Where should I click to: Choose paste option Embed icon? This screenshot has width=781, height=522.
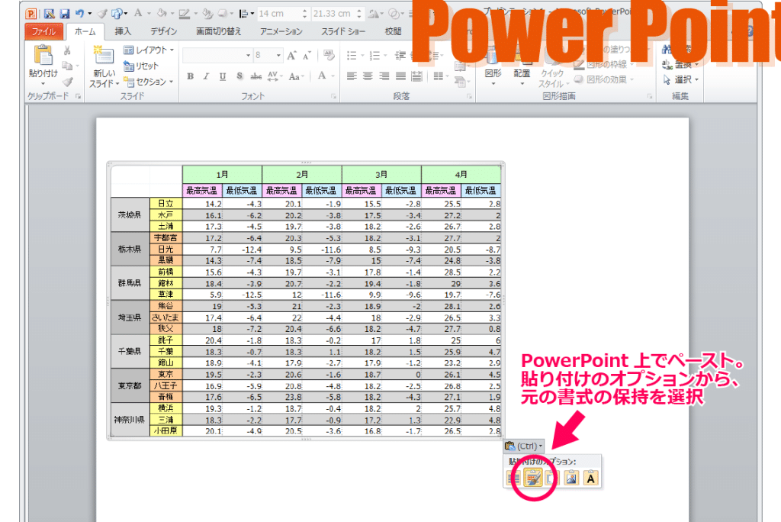pyautogui.click(x=552, y=478)
